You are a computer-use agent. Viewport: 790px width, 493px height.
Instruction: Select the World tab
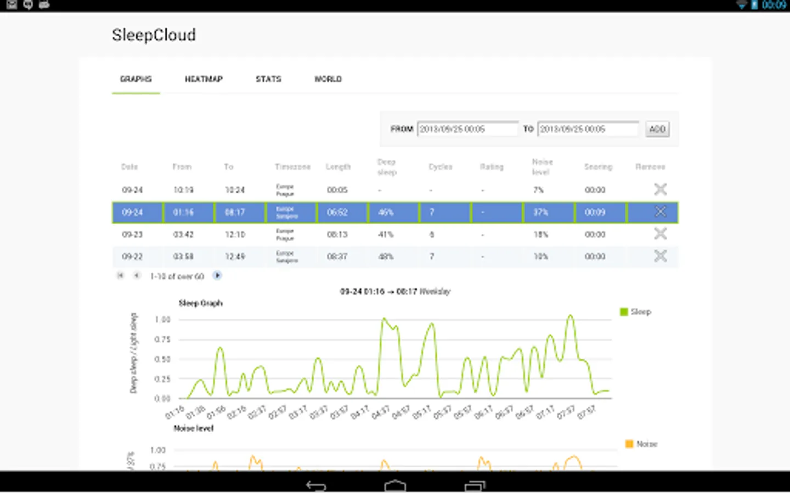point(328,79)
